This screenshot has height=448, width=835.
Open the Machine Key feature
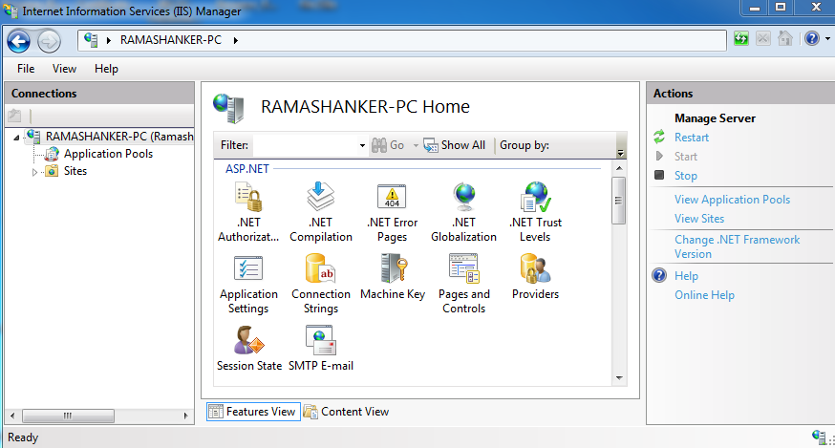393,277
